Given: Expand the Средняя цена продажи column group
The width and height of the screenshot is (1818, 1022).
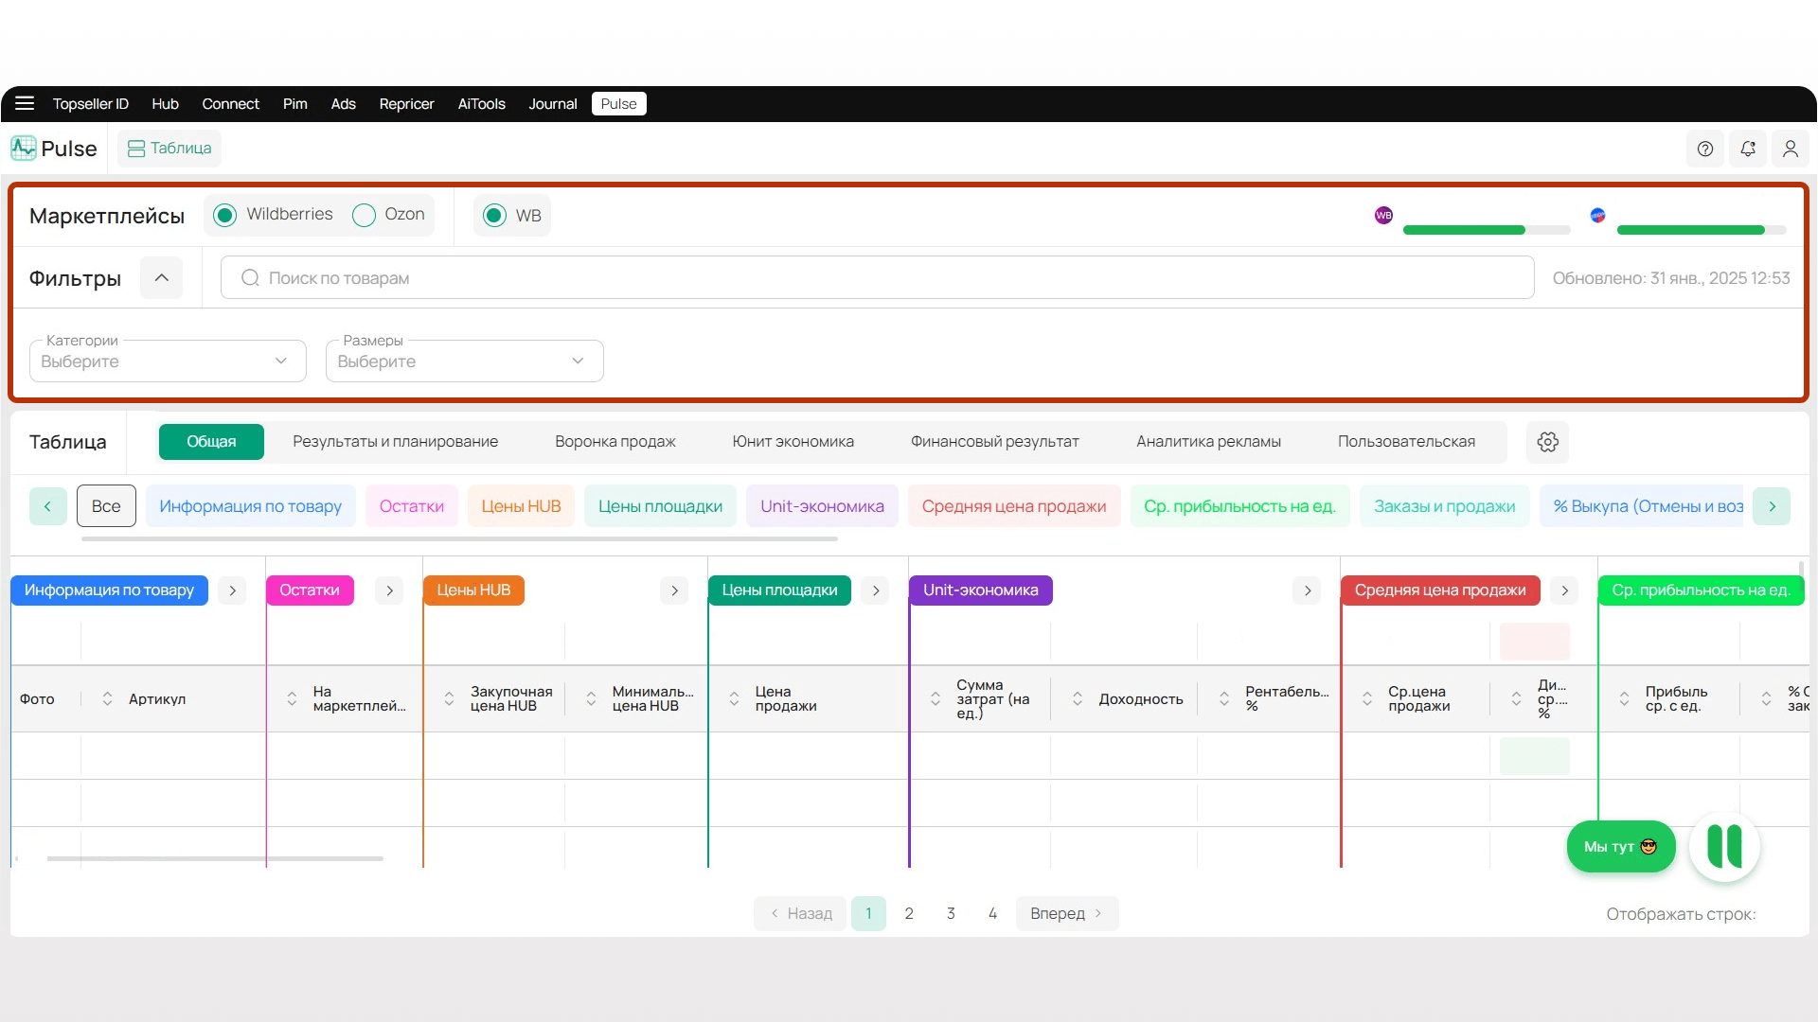Looking at the screenshot, I should (1565, 590).
